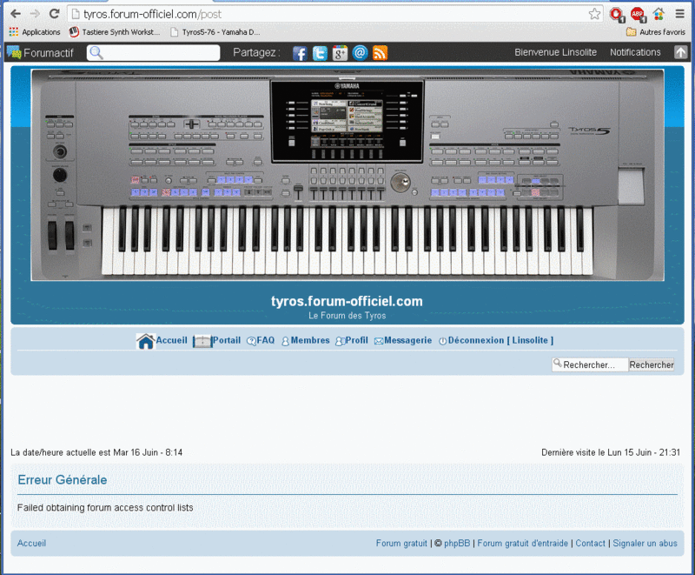Share the forum on Google Plus
The height and width of the screenshot is (575, 695).
(340, 53)
